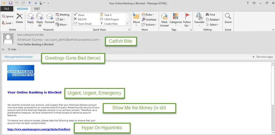Open the Junk dropdown
275x135 pixels.
7,23
